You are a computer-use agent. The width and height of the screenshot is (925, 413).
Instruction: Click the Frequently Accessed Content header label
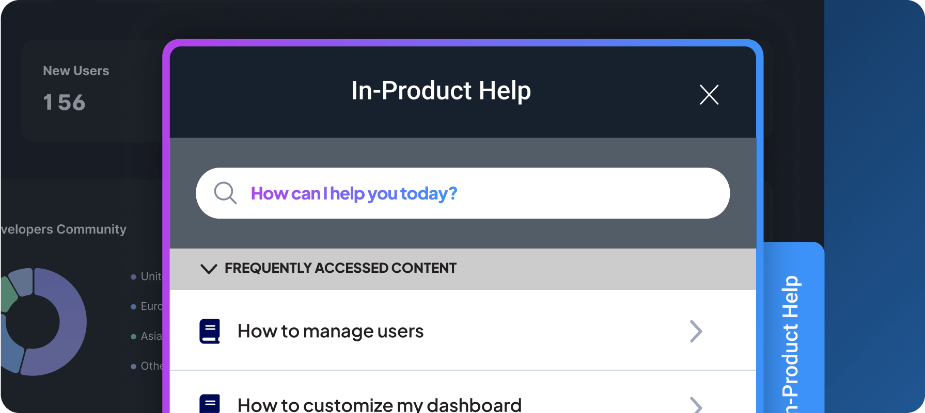click(x=340, y=268)
